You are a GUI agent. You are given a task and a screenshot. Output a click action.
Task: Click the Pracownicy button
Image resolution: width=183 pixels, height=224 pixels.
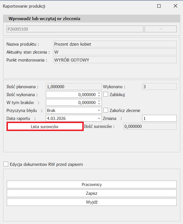92,184
